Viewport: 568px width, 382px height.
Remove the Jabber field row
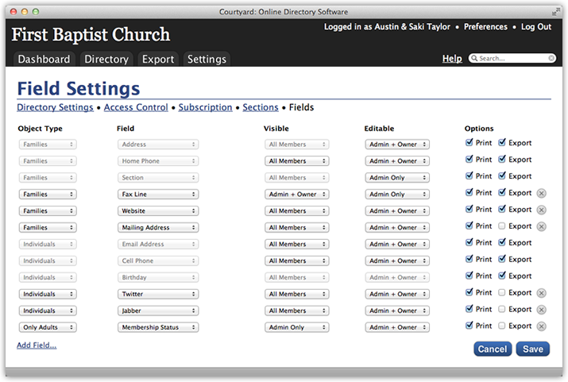click(541, 310)
